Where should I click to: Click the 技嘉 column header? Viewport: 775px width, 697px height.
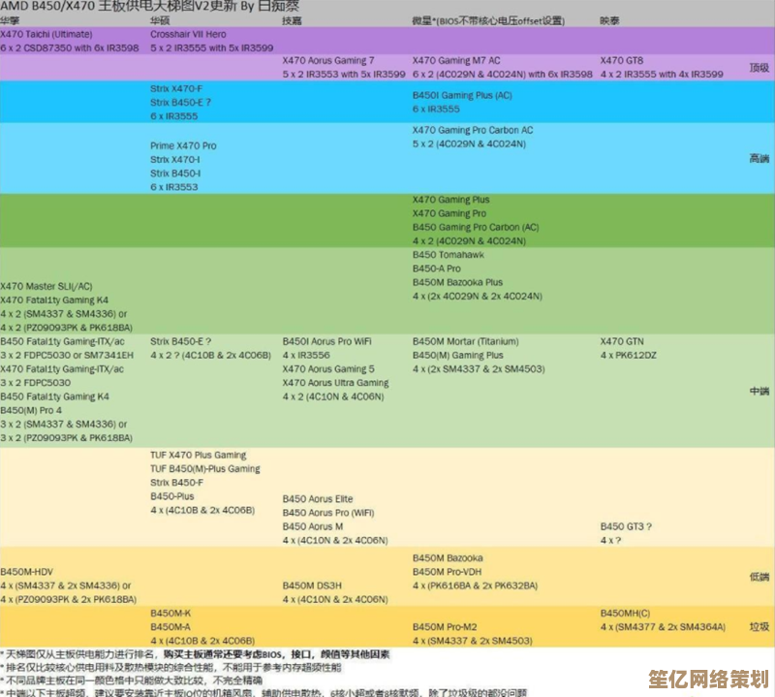click(292, 20)
